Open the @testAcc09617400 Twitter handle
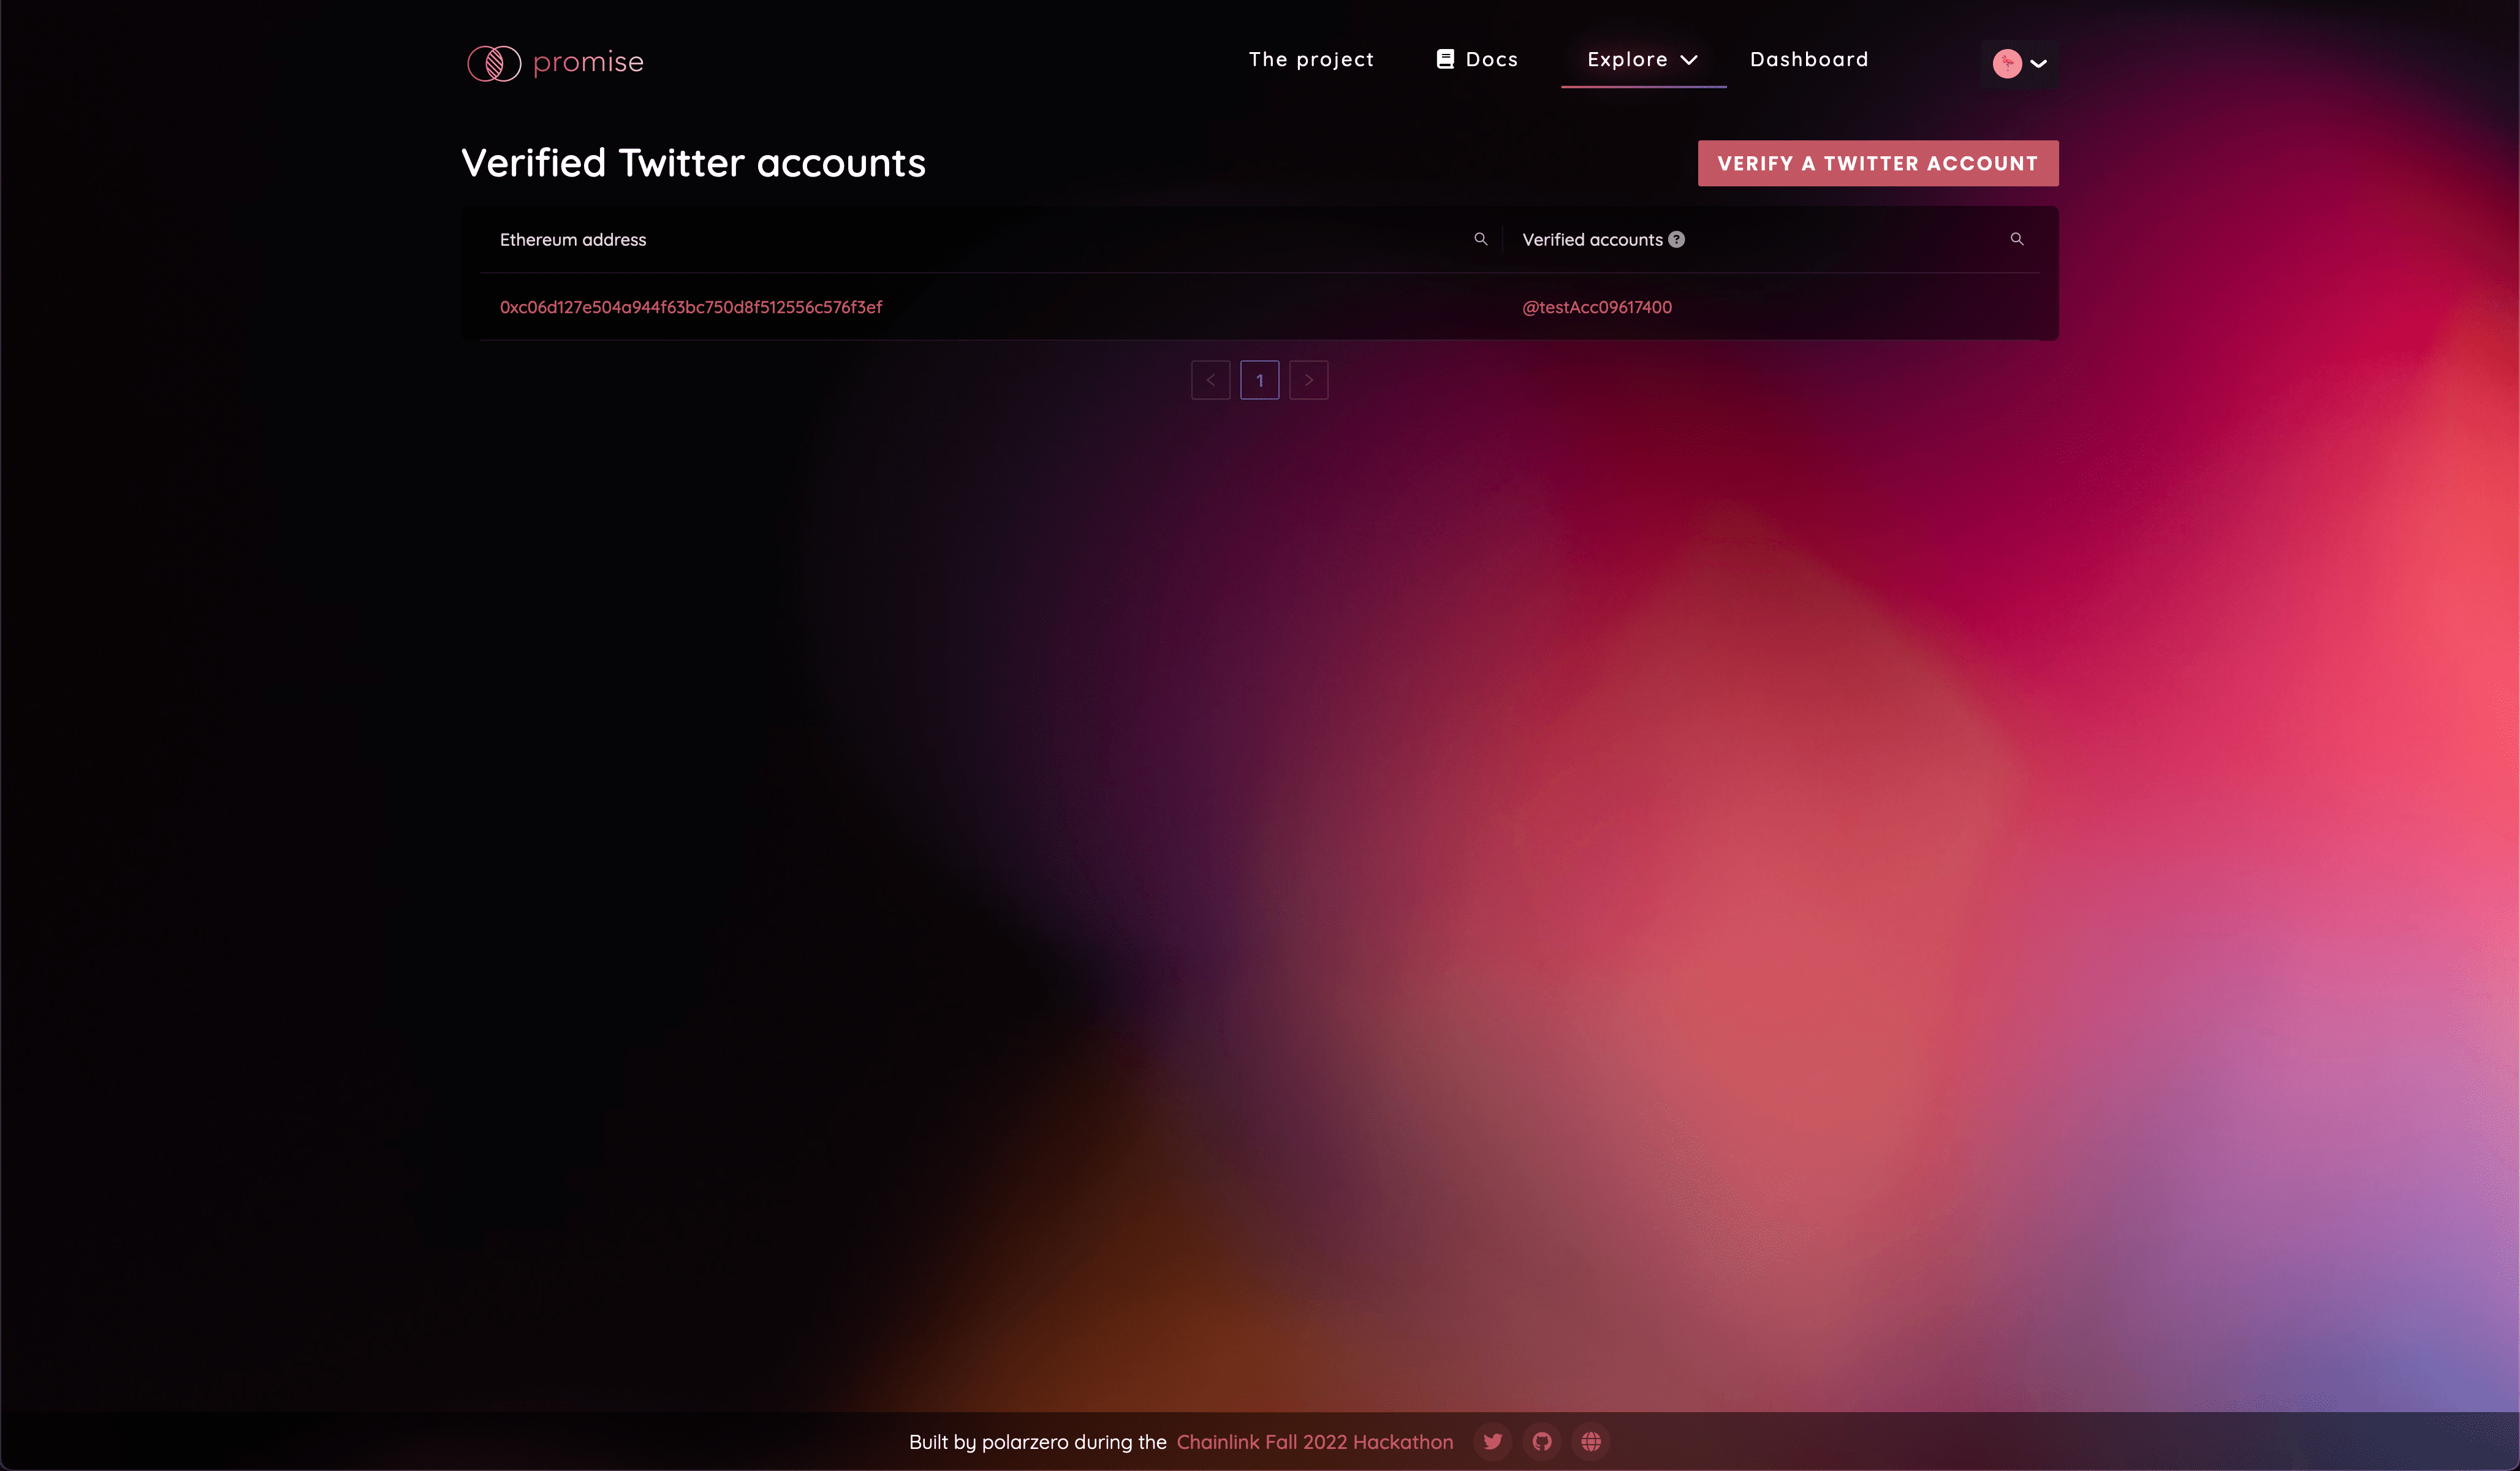2520x1471 pixels. 1596,307
